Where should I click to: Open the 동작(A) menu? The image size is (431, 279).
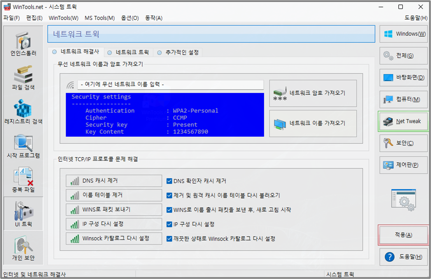(154, 18)
